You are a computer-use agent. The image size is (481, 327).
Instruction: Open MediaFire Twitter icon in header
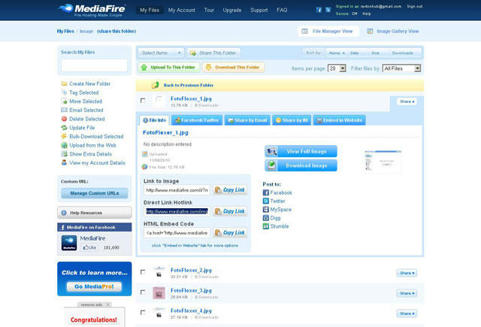coord(328,10)
